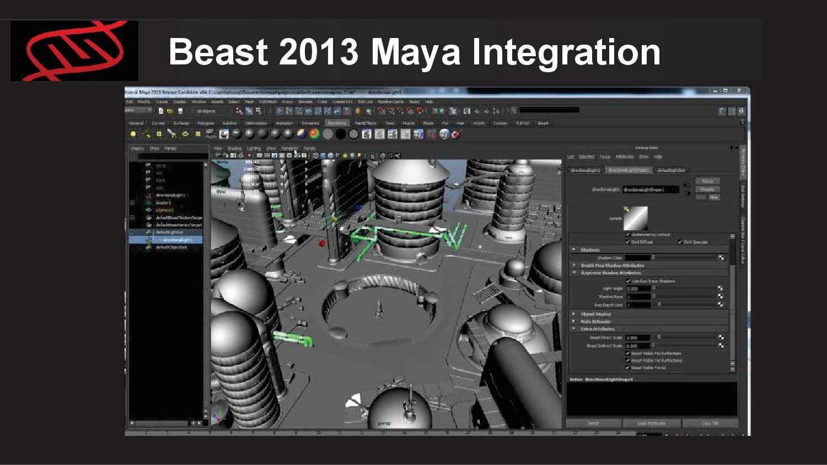
Task: Click the save scene disk icon
Action: point(180,111)
